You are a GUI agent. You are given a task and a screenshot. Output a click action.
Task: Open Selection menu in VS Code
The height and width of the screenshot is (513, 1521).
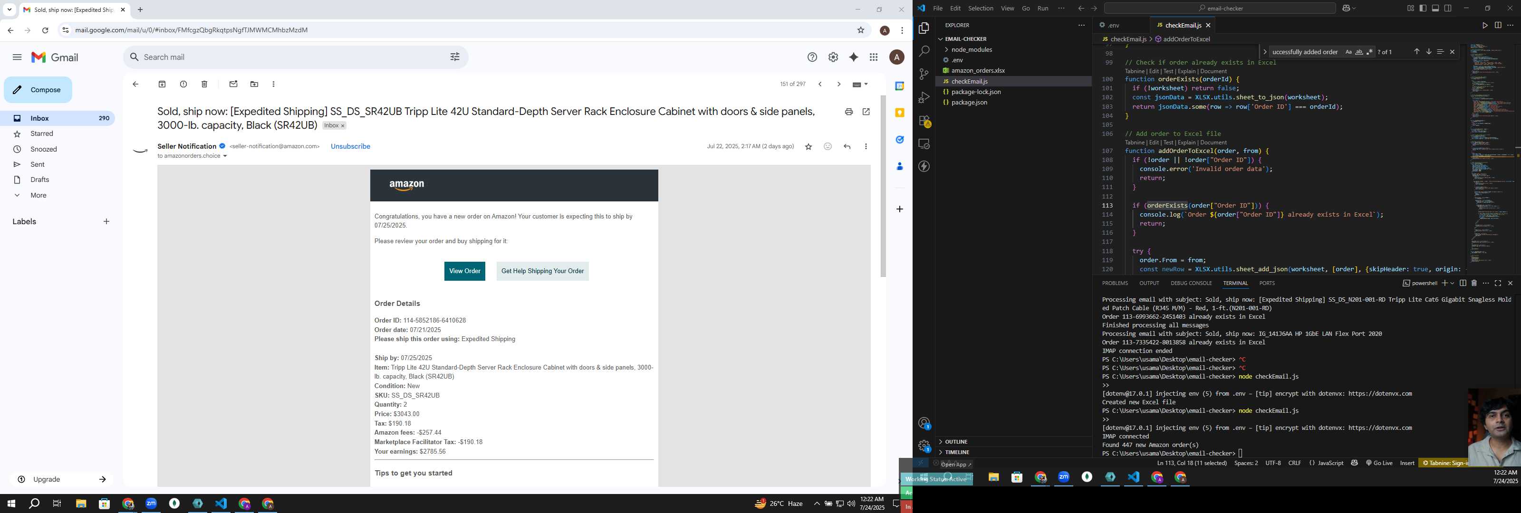click(980, 8)
